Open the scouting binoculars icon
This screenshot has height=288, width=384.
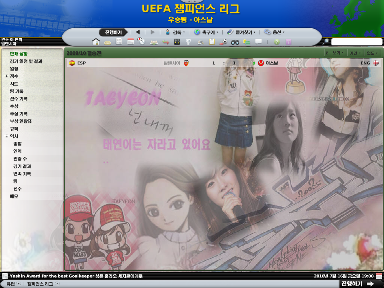[x=235, y=42]
